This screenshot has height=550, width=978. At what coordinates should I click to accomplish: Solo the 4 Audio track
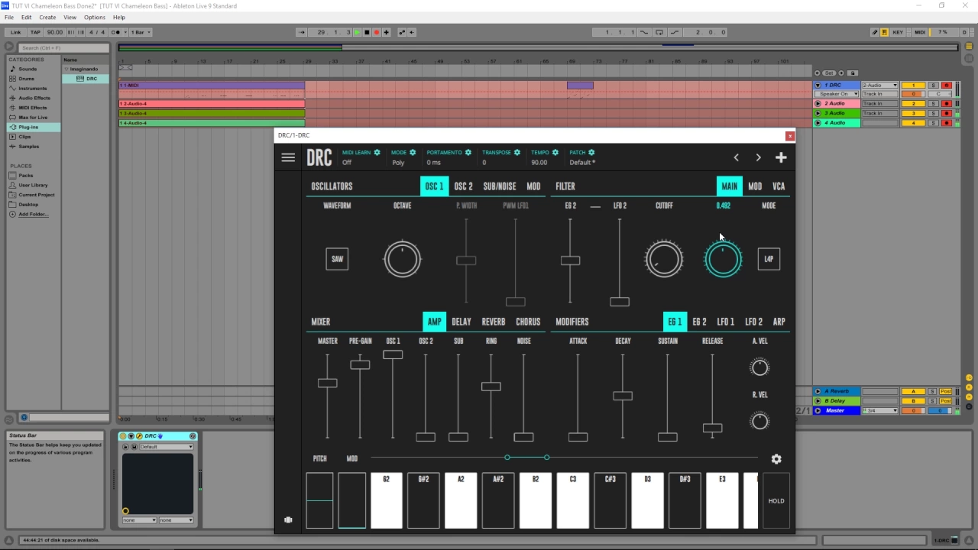click(x=933, y=122)
